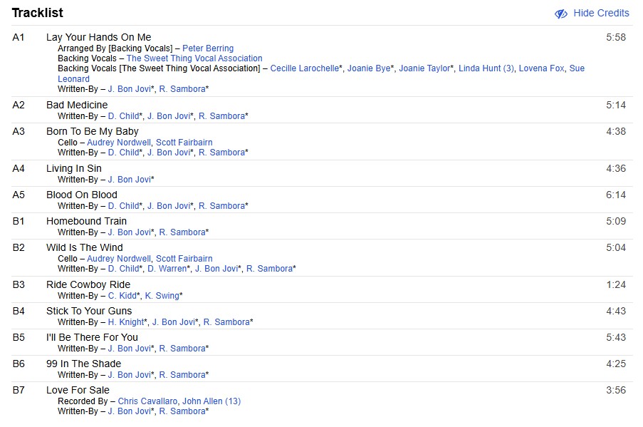Open Chris Cavallaro recorded-by link
This screenshot has width=643, height=427.
click(x=148, y=401)
